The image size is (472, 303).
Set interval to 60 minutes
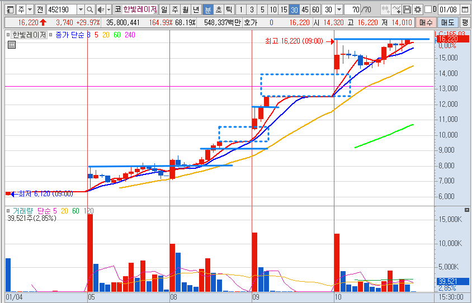tap(315, 10)
